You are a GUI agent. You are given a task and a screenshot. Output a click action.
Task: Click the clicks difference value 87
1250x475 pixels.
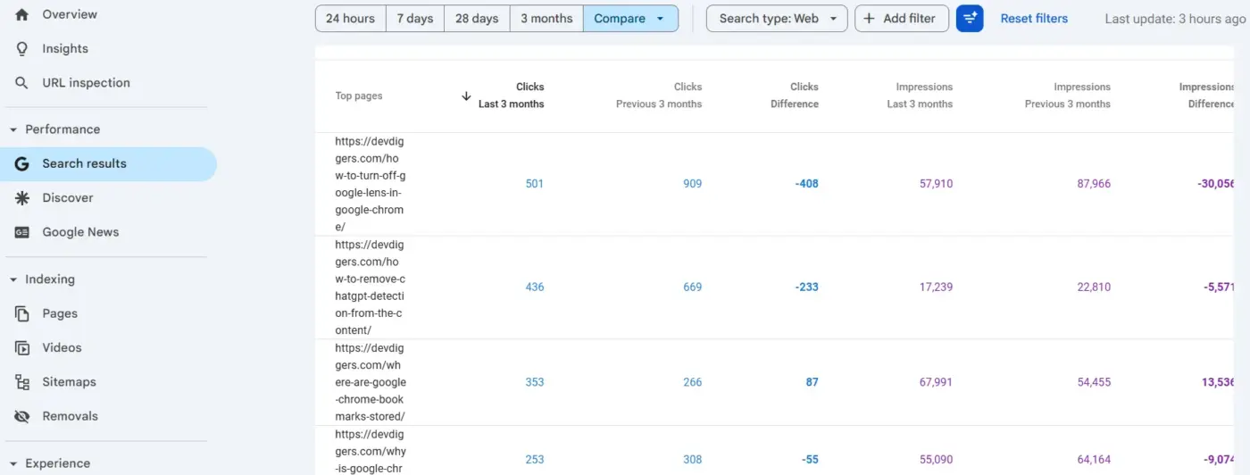coord(812,382)
